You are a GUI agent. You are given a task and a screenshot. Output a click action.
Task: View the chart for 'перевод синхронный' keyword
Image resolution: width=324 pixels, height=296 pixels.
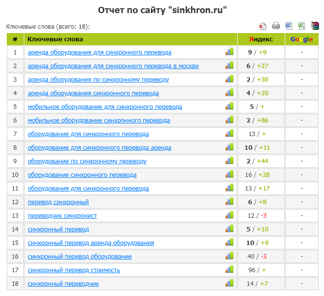tap(229, 202)
